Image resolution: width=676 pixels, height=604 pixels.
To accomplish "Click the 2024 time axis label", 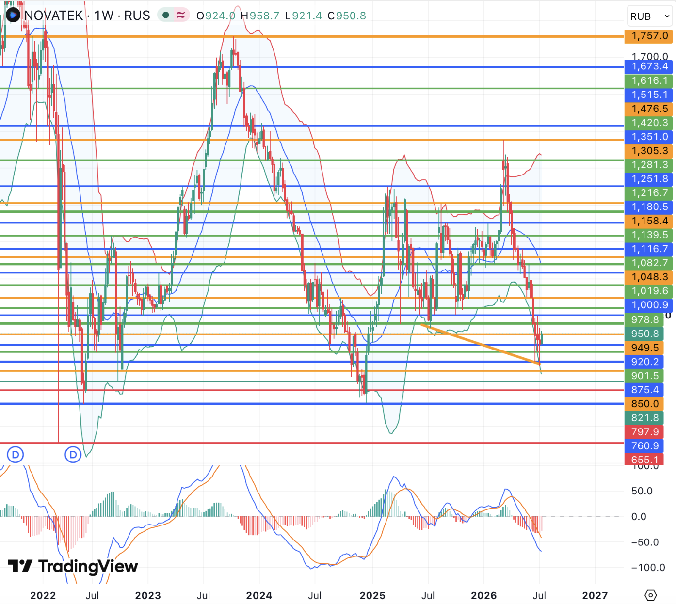I will [x=259, y=595].
